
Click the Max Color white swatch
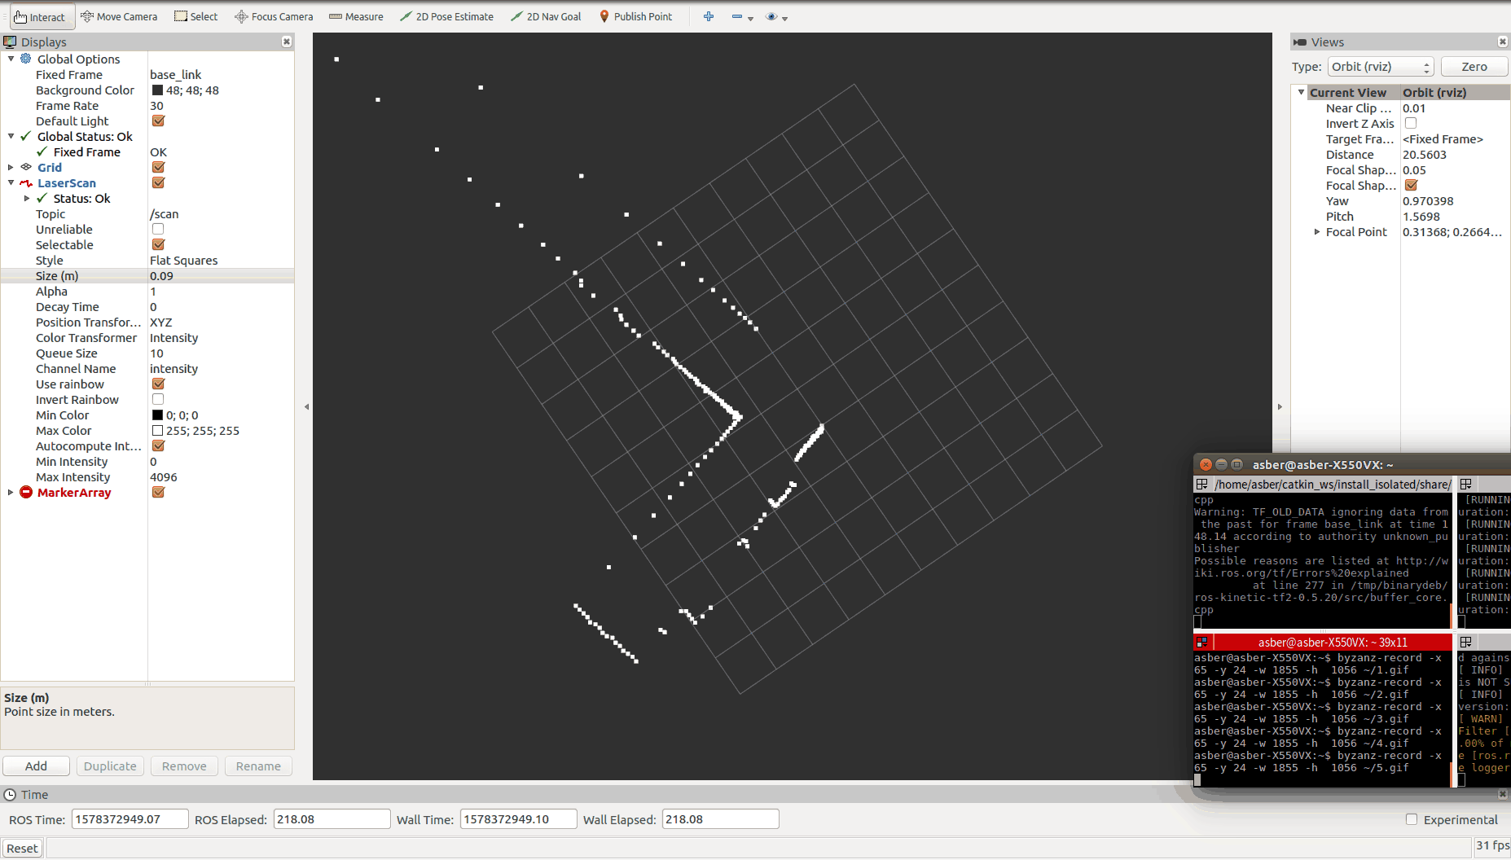point(157,430)
